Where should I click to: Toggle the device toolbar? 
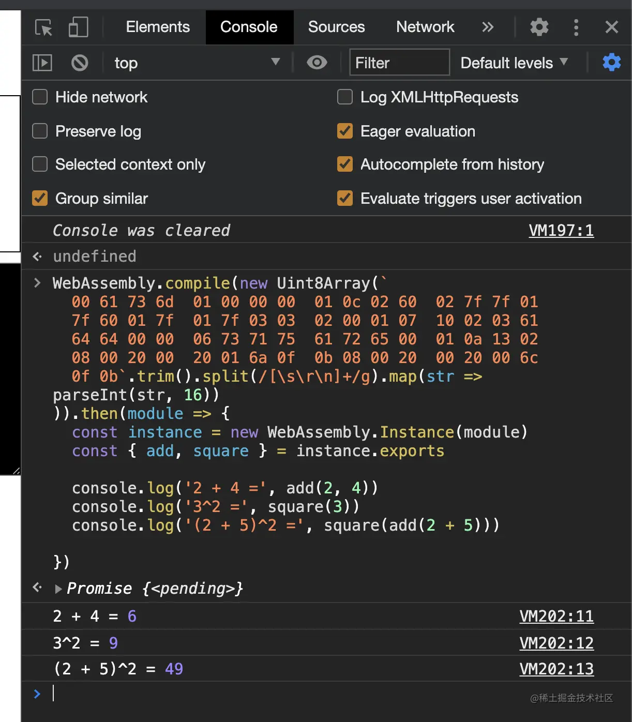coord(78,27)
